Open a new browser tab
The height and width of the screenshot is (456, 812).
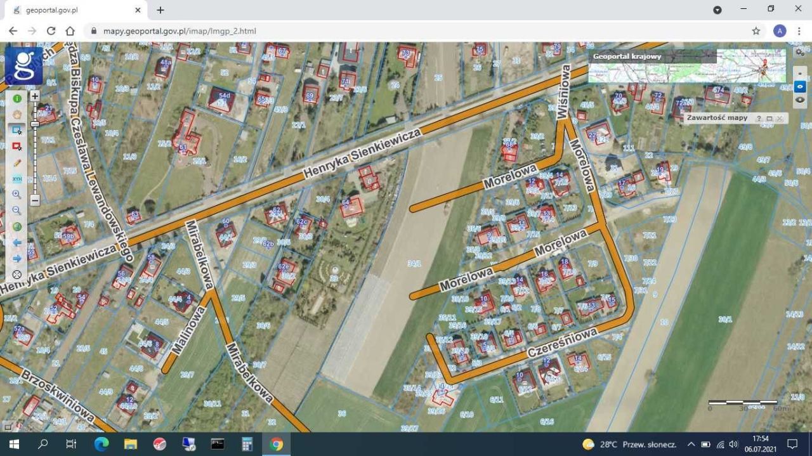(x=160, y=10)
